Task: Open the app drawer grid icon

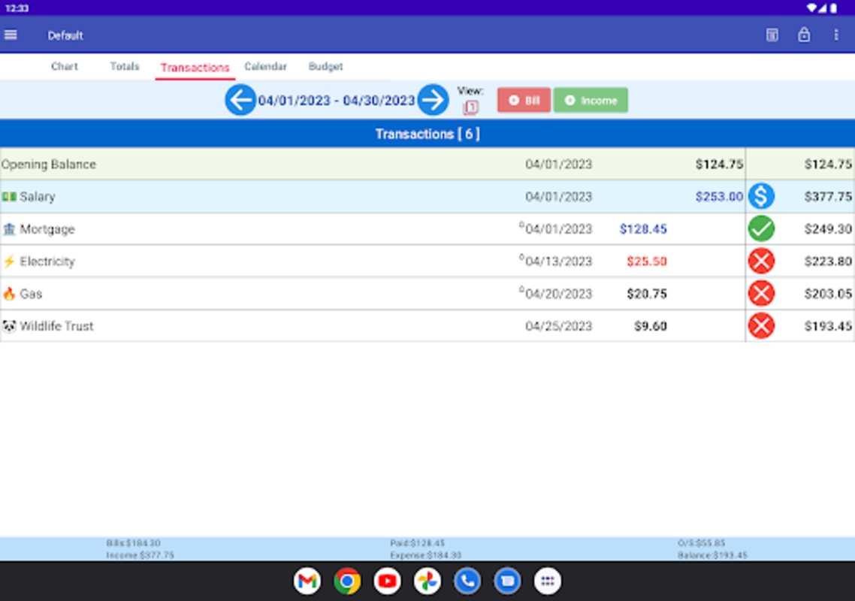Action: [548, 581]
